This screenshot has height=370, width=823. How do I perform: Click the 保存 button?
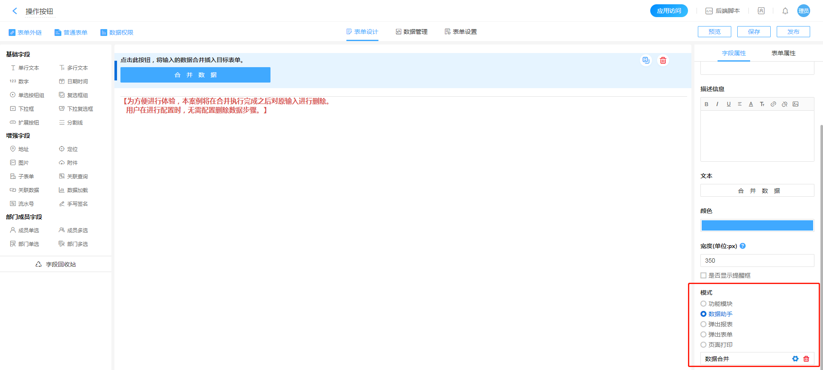coord(754,32)
